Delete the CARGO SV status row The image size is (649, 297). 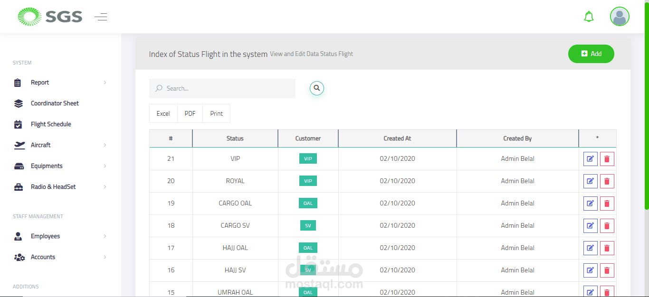tap(607, 226)
